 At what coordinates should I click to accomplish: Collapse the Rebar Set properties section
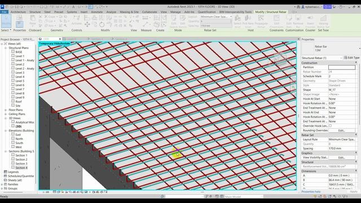pos(356,135)
